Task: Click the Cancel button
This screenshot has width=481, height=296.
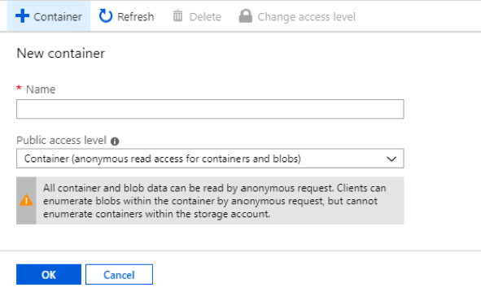Action: pyautogui.click(x=119, y=275)
